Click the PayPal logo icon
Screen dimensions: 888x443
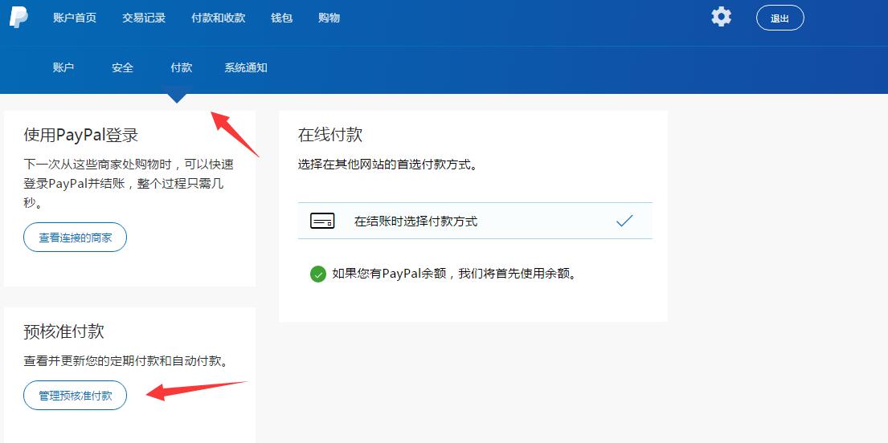coord(18,18)
